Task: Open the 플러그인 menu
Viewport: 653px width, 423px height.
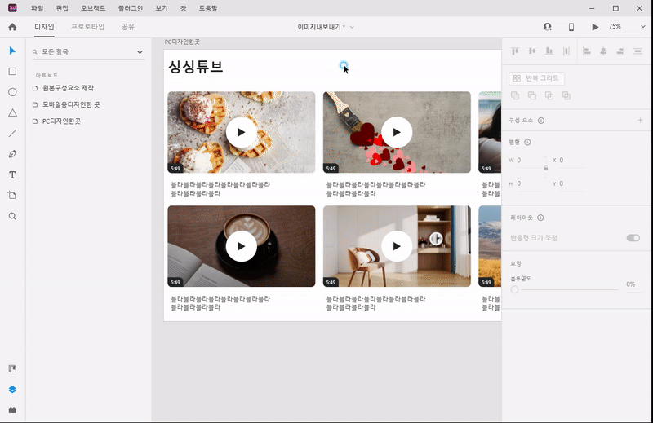Action: click(x=131, y=8)
